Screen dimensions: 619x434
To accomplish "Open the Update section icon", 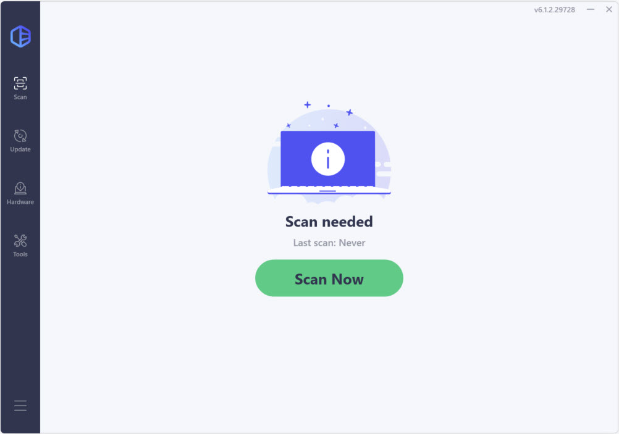I will [20, 136].
